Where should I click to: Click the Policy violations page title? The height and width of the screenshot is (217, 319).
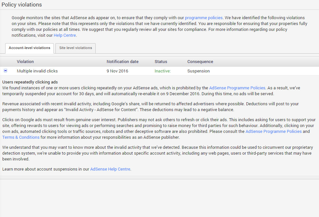point(22,5)
